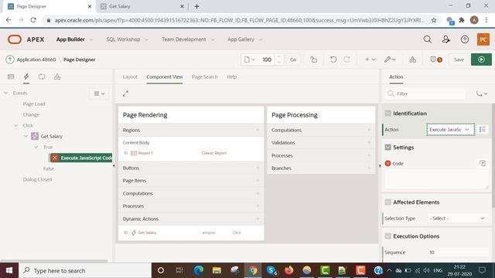Open the Action select list
Image resolution: width=495 pixels, height=278 pixels.
click(450, 129)
